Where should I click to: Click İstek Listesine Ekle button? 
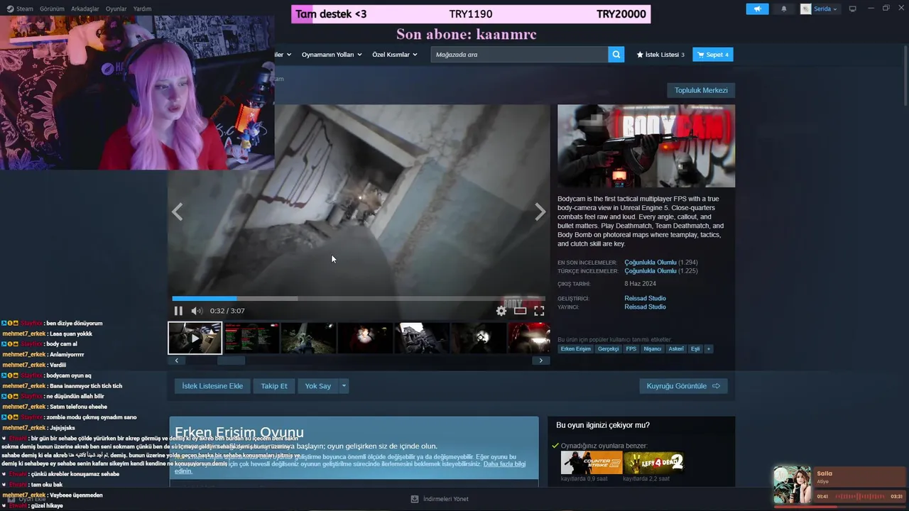[x=212, y=386]
